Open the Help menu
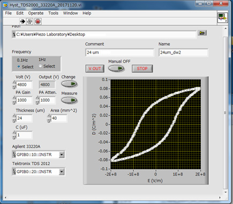Screen dimensions: 233x204 (87, 13)
